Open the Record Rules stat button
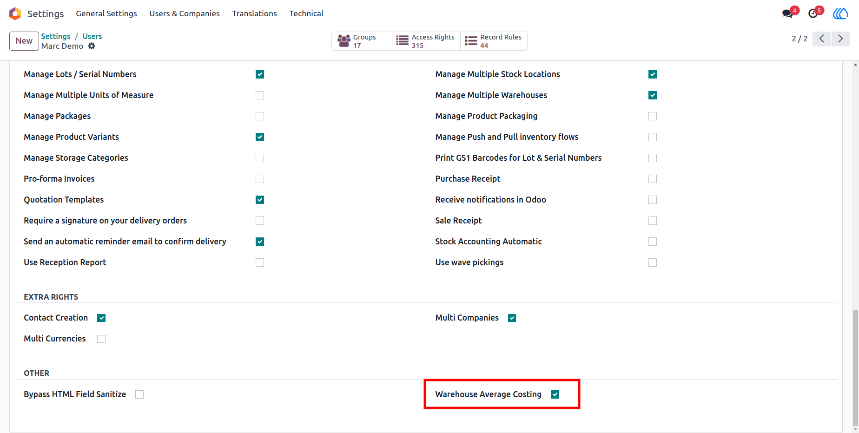859x433 pixels. point(494,41)
